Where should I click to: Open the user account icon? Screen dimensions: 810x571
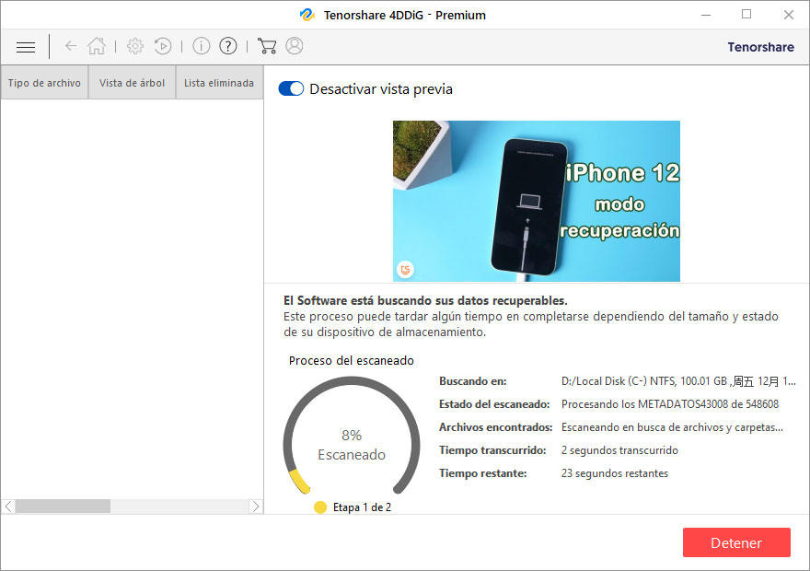(x=295, y=46)
